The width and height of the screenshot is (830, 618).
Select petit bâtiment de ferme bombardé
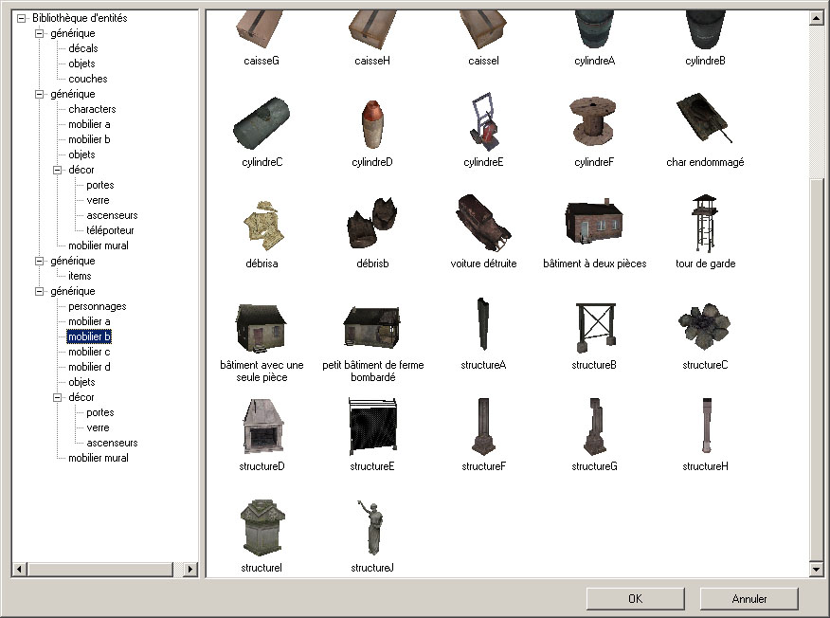(372, 343)
